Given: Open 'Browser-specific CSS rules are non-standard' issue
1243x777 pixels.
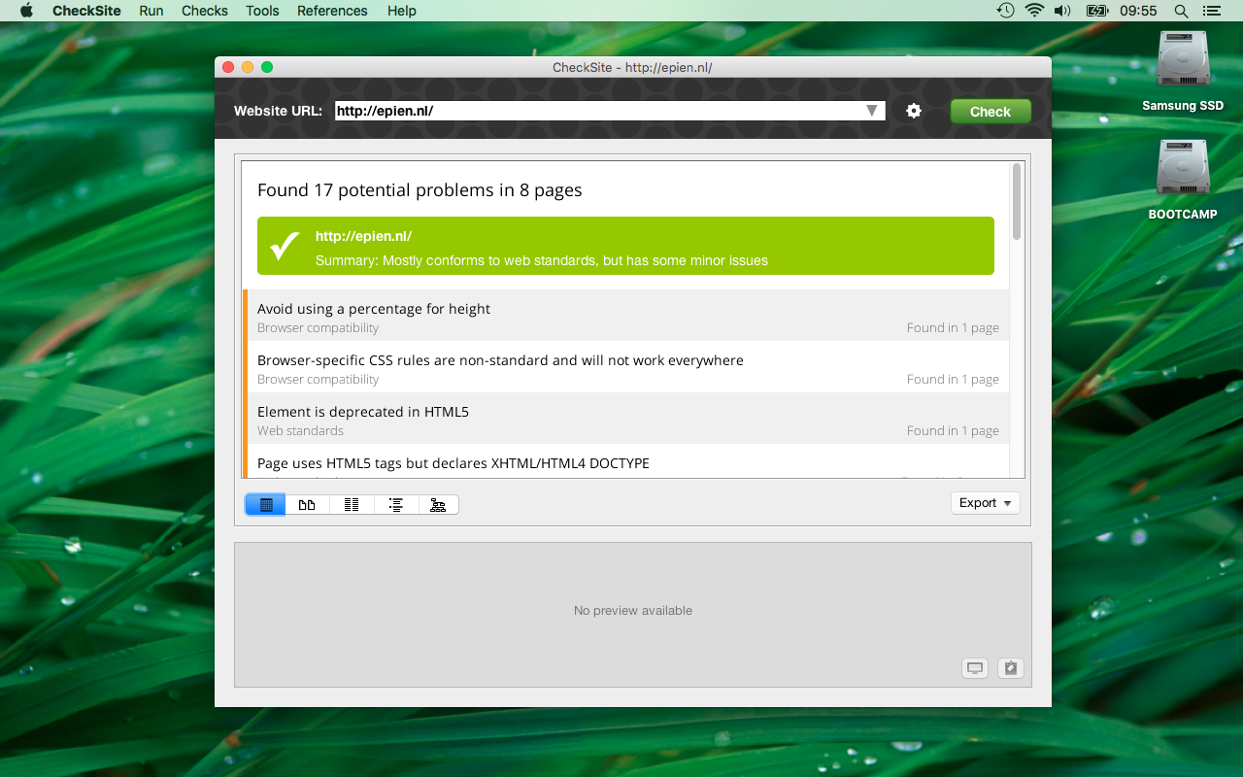Looking at the screenshot, I should pyautogui.click(x=626, y=367).
